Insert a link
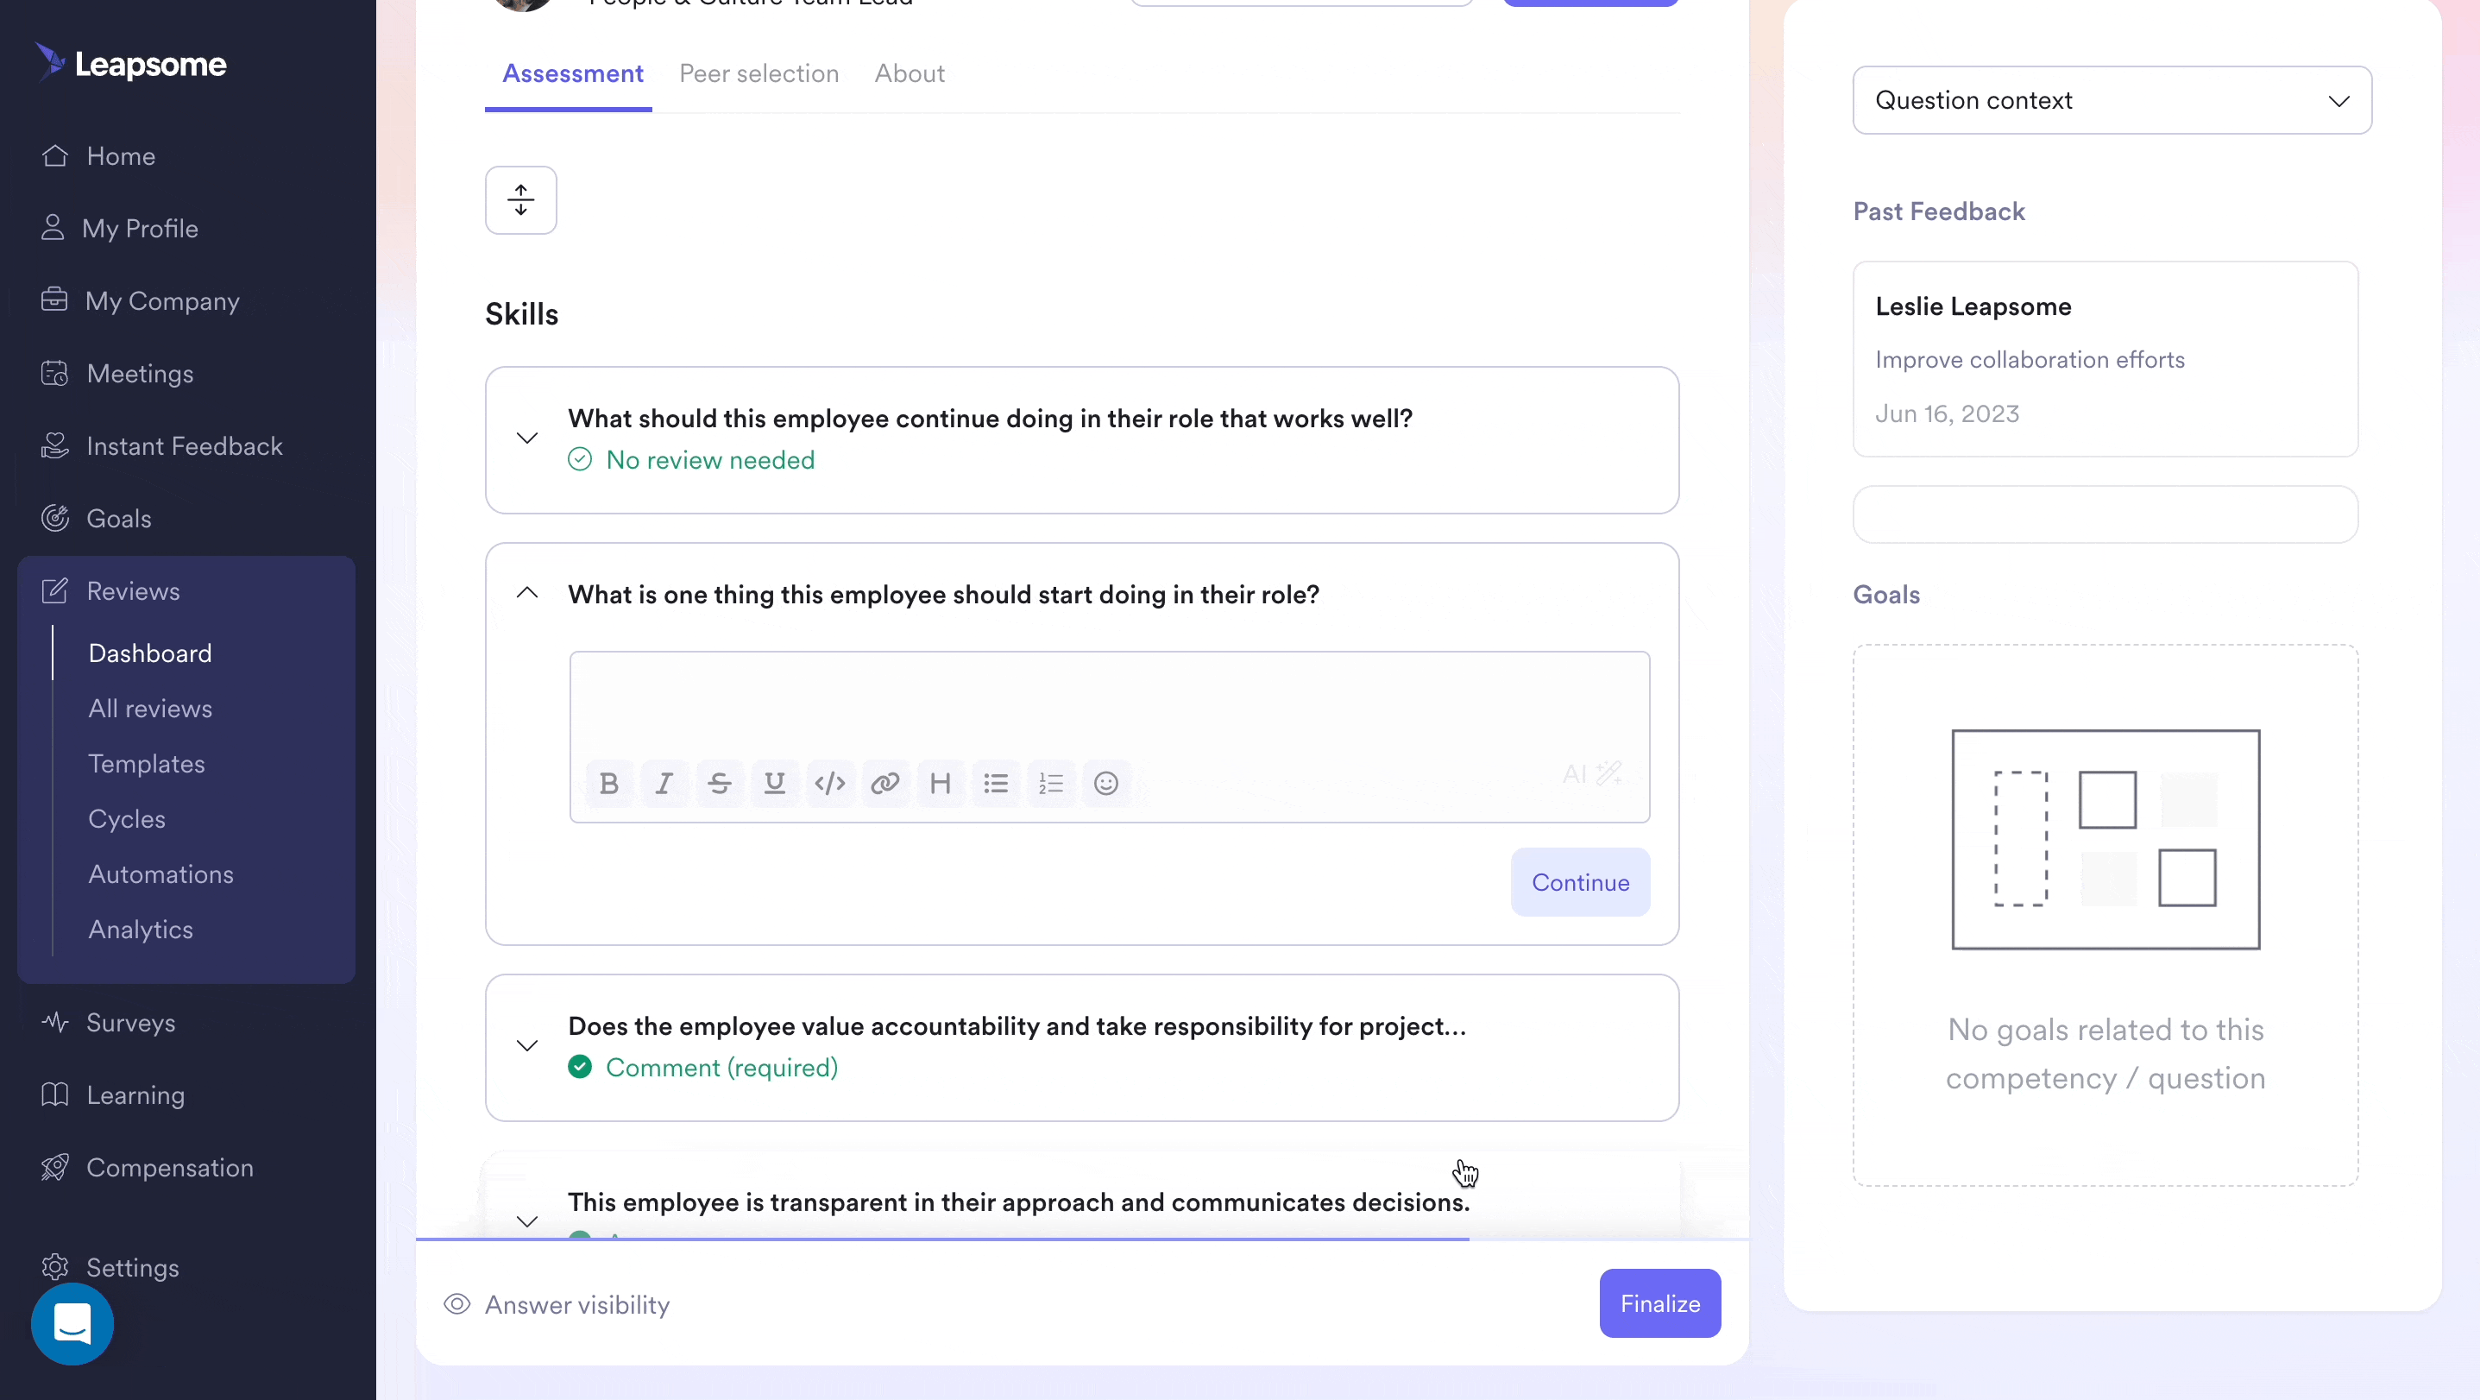2480x1400 pixels. [884, 783]
